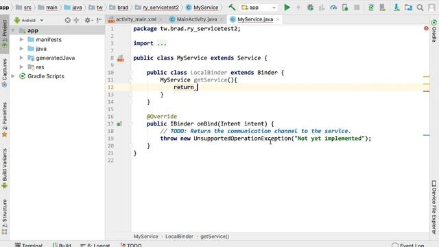Expand the res folder
Image resolution: width=439 pixels, height=247 pixels.
(21, 67)
